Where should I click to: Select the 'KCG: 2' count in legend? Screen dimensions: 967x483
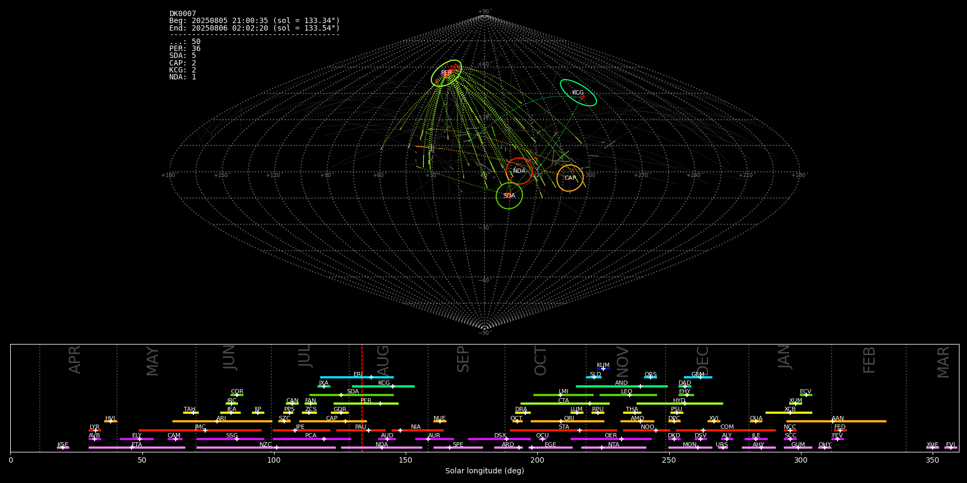click(x=183, y=70)
